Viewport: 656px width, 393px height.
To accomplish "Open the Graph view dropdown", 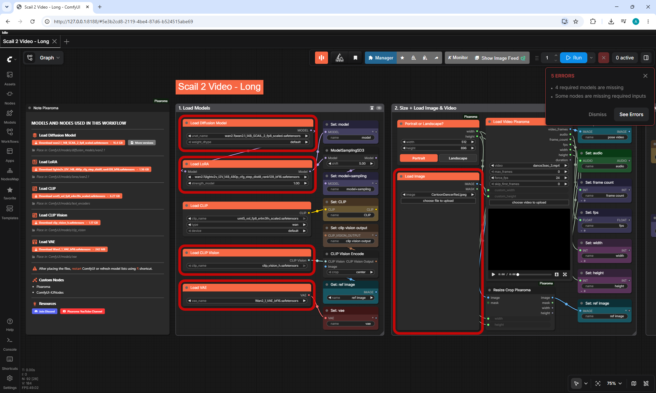I will click(43, 58).
